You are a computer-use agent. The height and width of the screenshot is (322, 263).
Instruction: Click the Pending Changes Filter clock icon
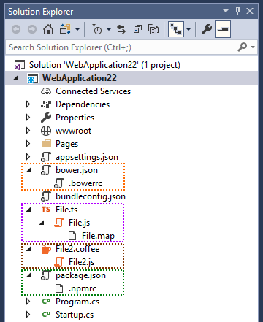pos(97,30)
